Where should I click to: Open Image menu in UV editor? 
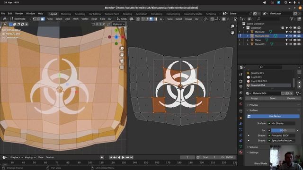[x=188, y=19]
